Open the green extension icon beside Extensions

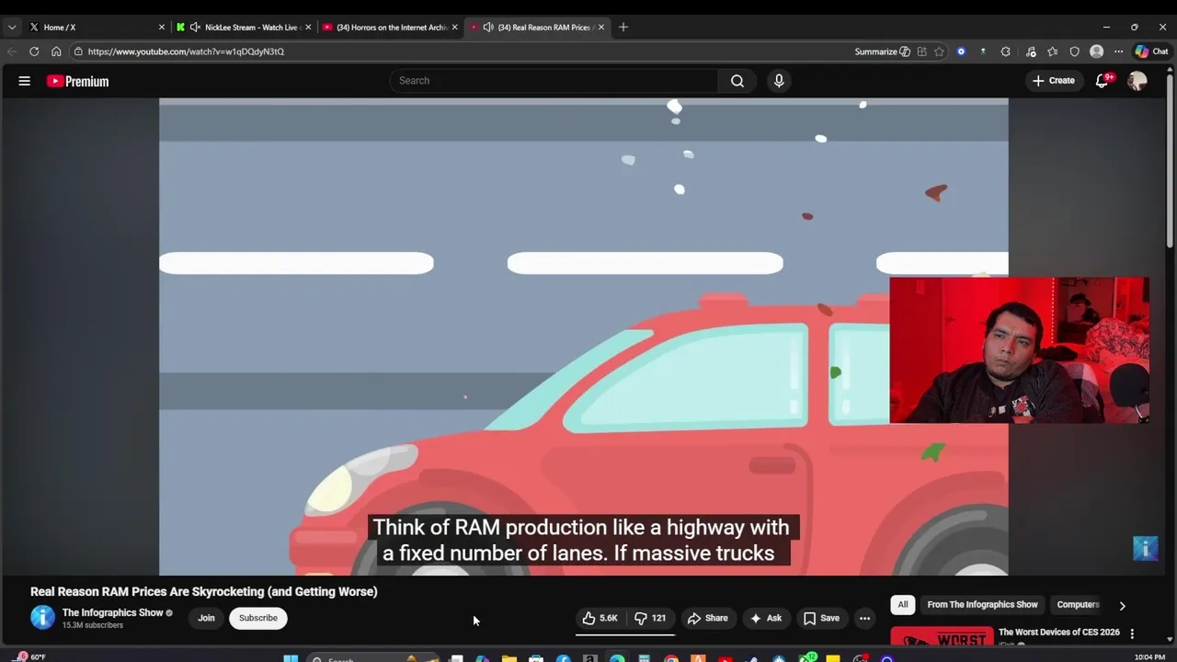983,51
